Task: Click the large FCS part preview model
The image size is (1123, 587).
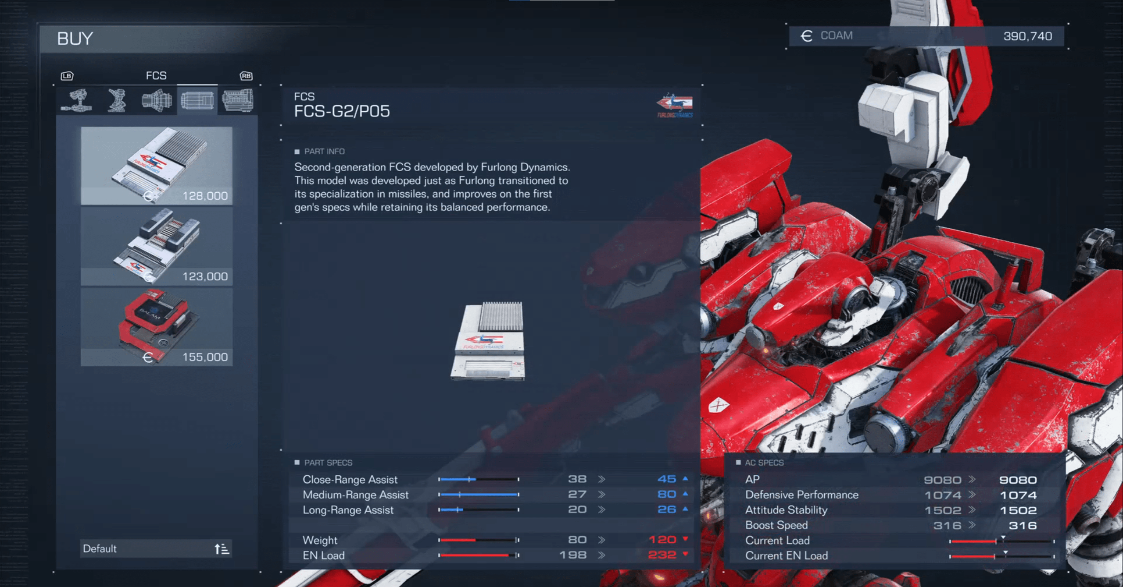Action: 488,341
